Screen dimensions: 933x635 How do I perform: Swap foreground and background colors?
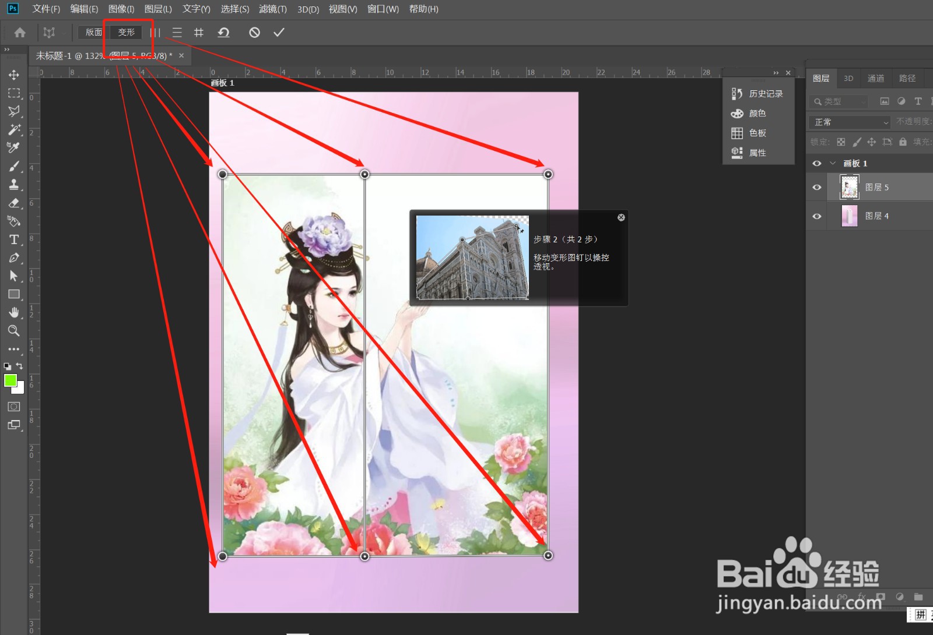[x=20, y=366]
